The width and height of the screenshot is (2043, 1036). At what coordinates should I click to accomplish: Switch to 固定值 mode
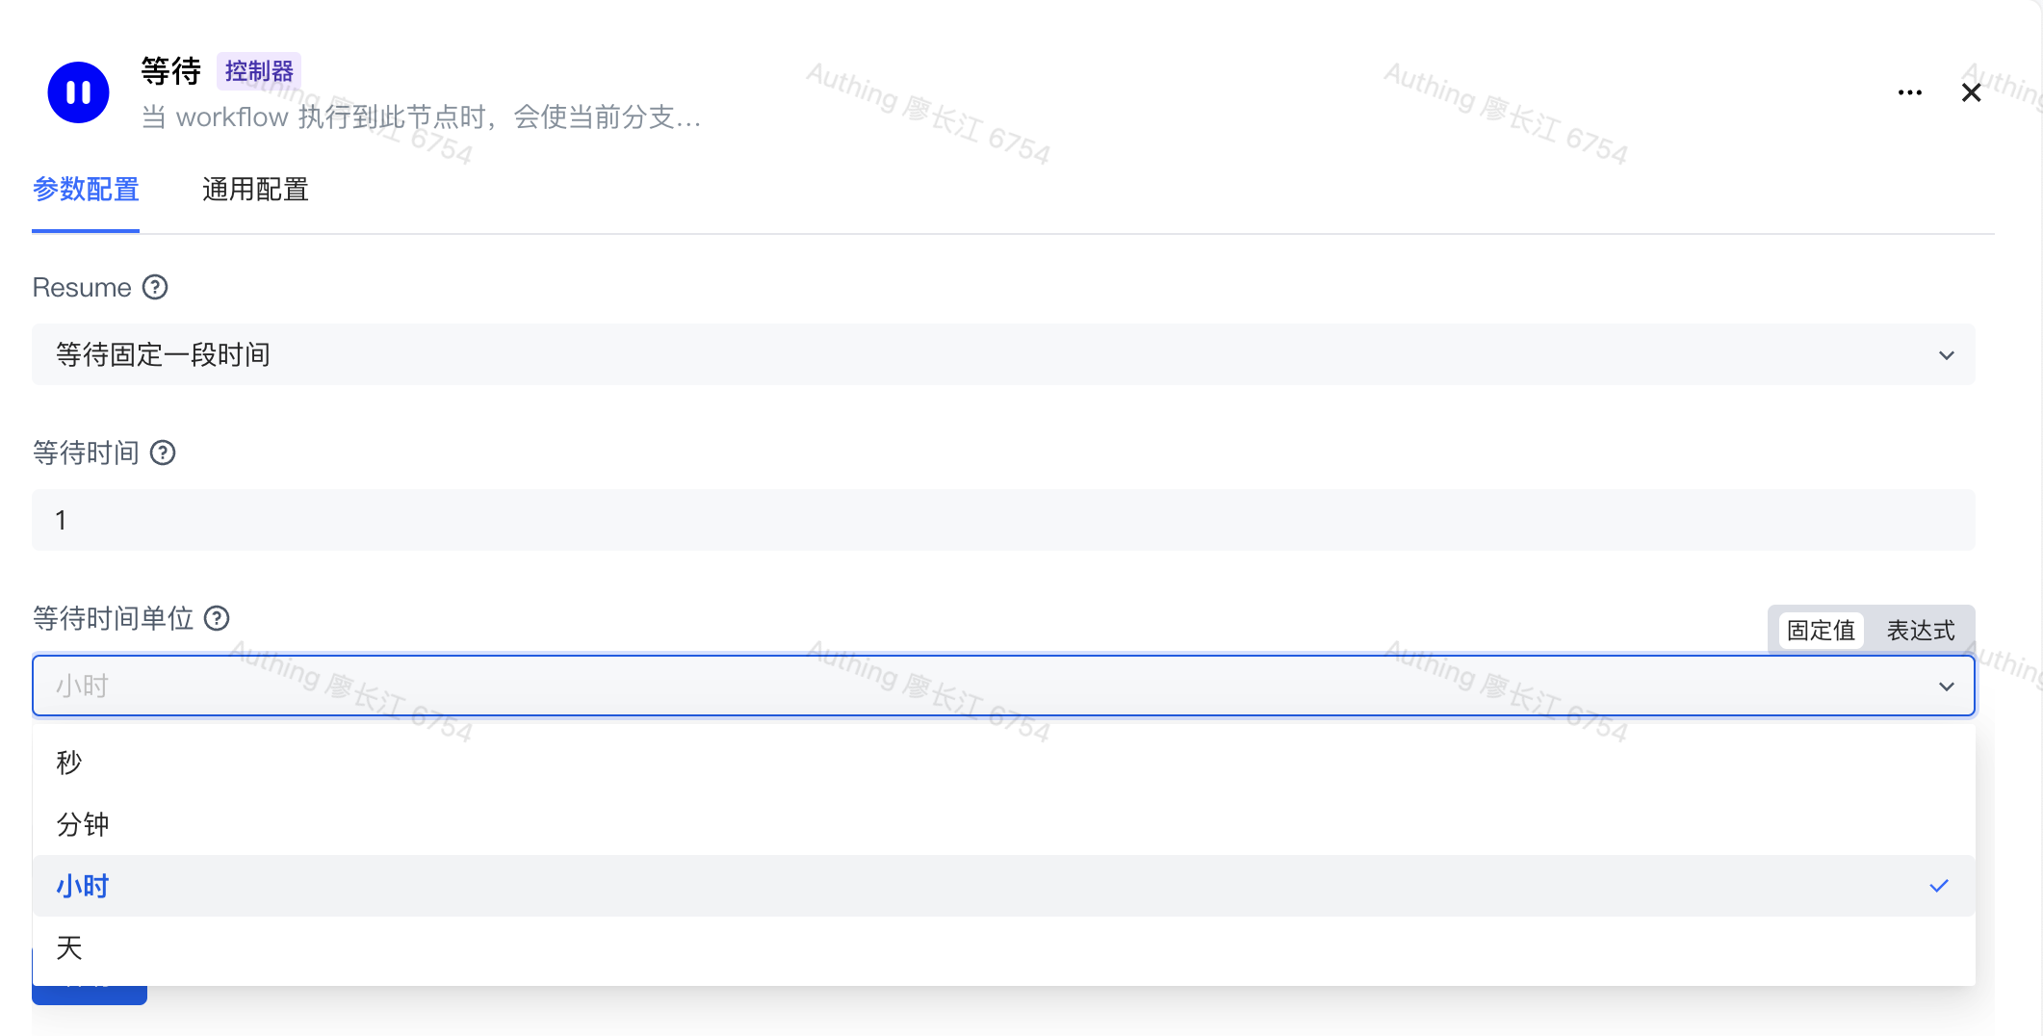pyautogui.click(x=1820, y=631)
